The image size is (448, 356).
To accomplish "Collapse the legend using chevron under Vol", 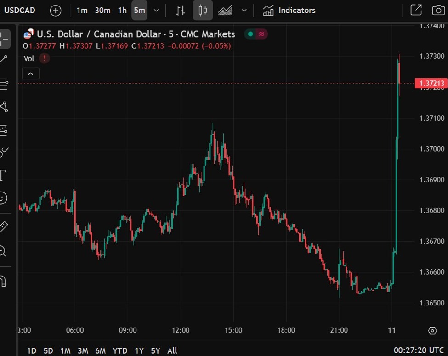I will [30, 73].
